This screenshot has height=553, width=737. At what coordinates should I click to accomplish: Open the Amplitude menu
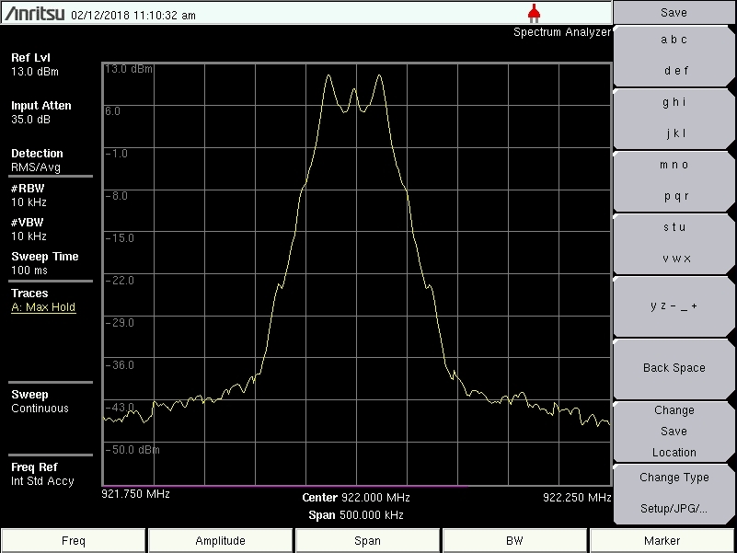click(x=220, y=541)
